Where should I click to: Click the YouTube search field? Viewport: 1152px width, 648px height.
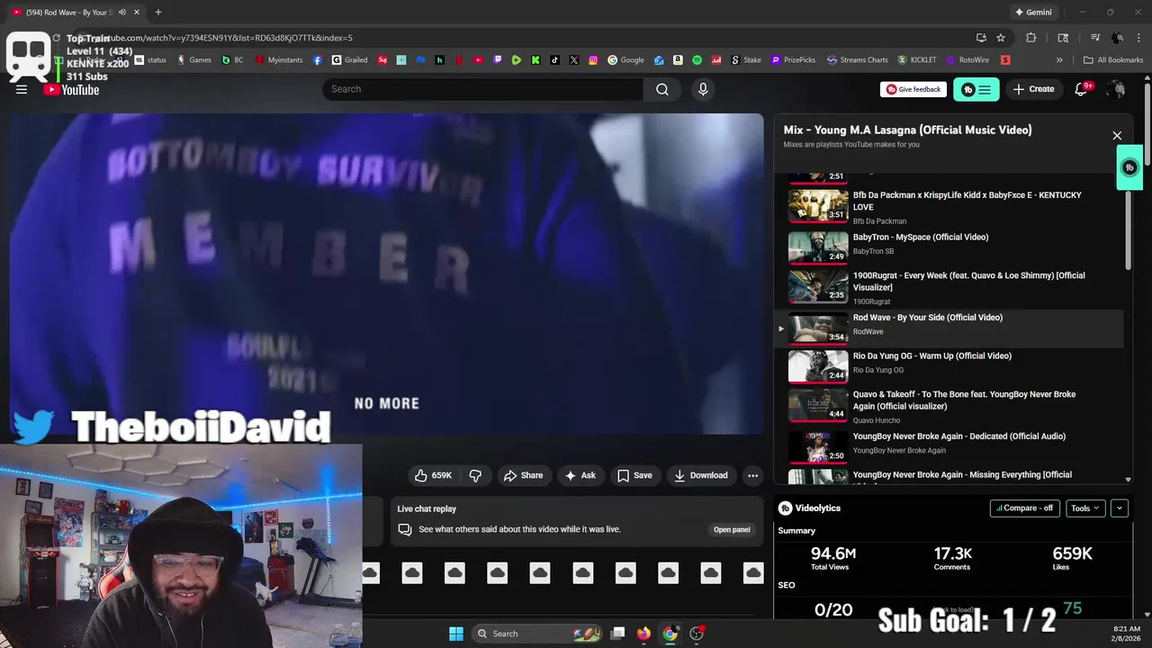[x=483, y=89]
